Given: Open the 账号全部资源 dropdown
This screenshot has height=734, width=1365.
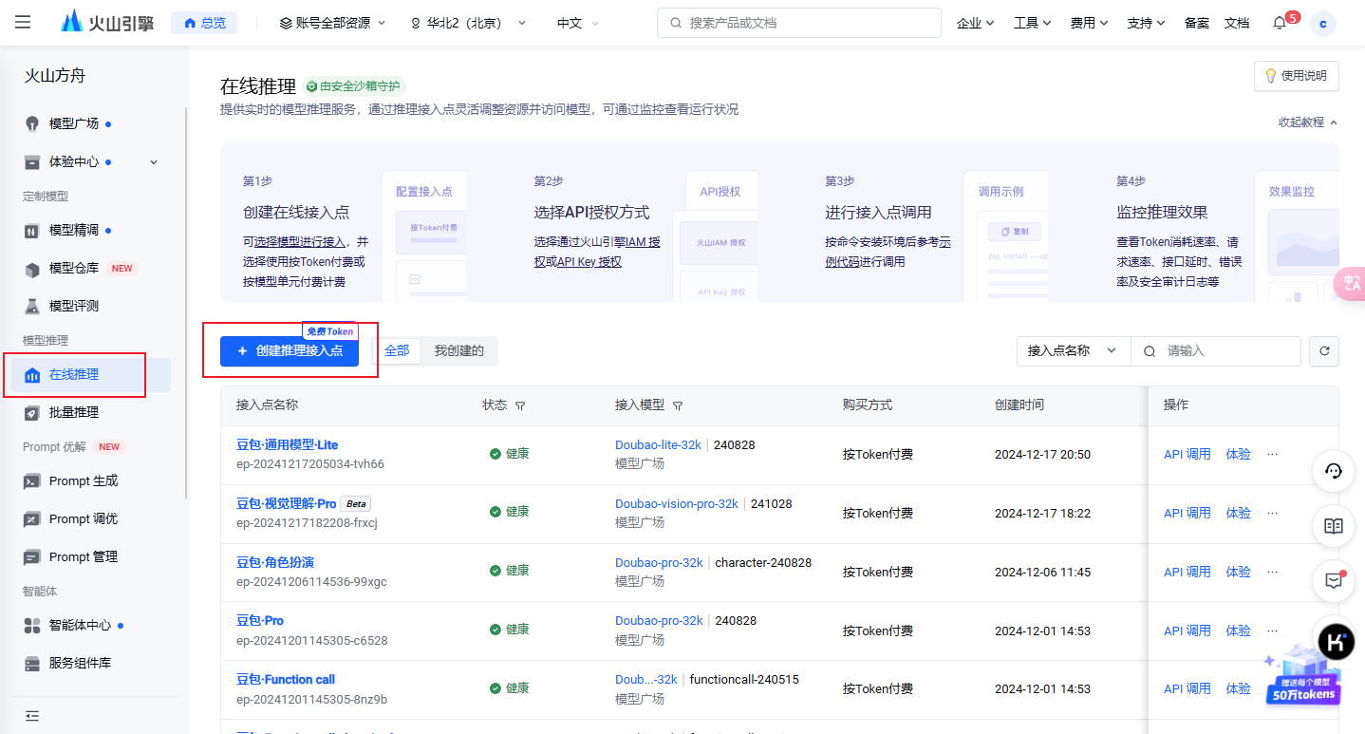Looking at the screenshot, I should click(x=332, y=23).
